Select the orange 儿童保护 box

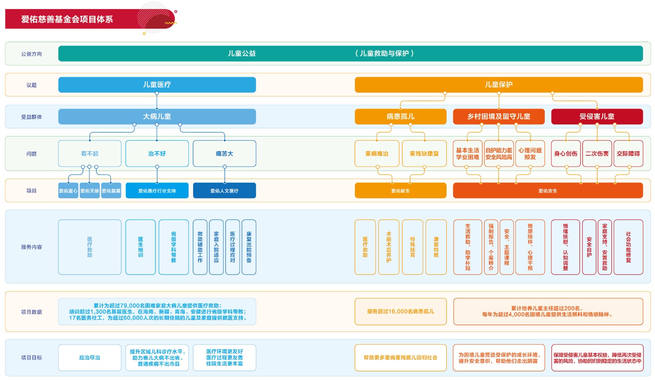pyautogui.click(x=499, y=85)
